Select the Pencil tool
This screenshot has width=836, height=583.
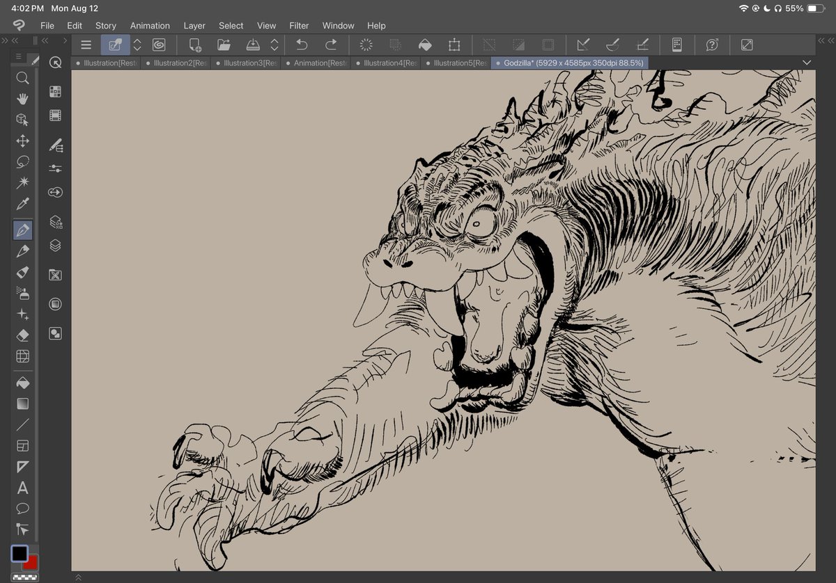(22, 251)
